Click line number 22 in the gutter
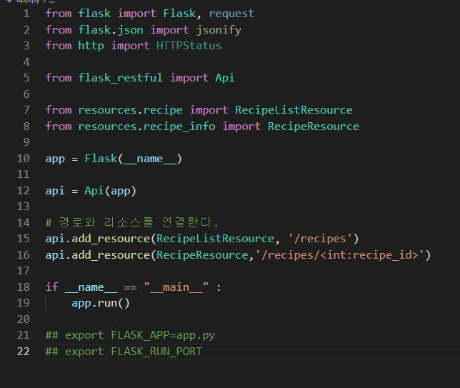The image size is (460, 388). tap(24, 352)
